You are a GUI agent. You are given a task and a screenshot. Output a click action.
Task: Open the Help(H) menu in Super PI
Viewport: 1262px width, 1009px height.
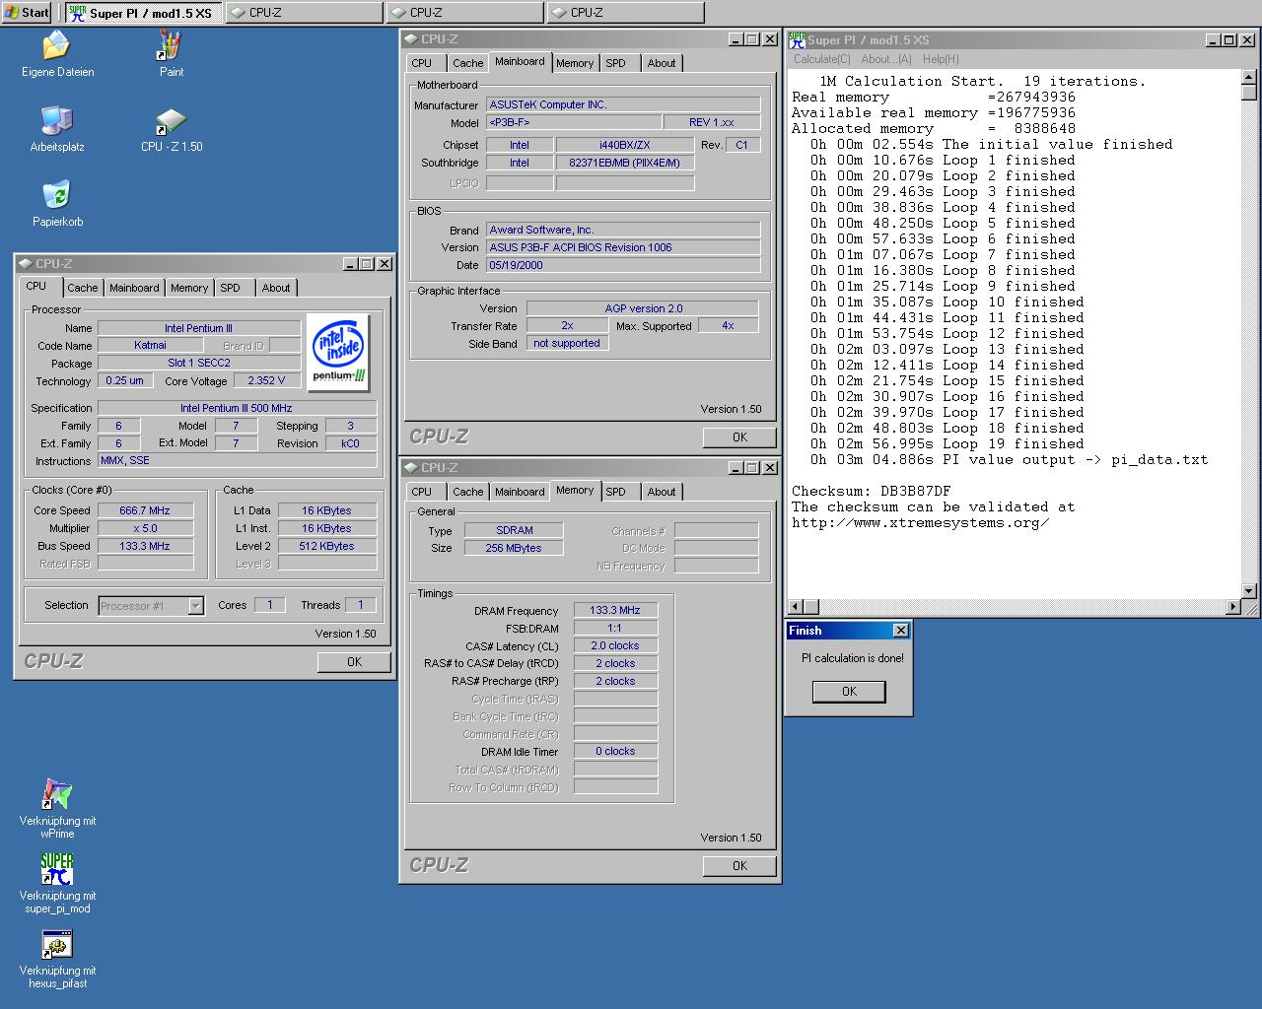[x=941, y=59]
